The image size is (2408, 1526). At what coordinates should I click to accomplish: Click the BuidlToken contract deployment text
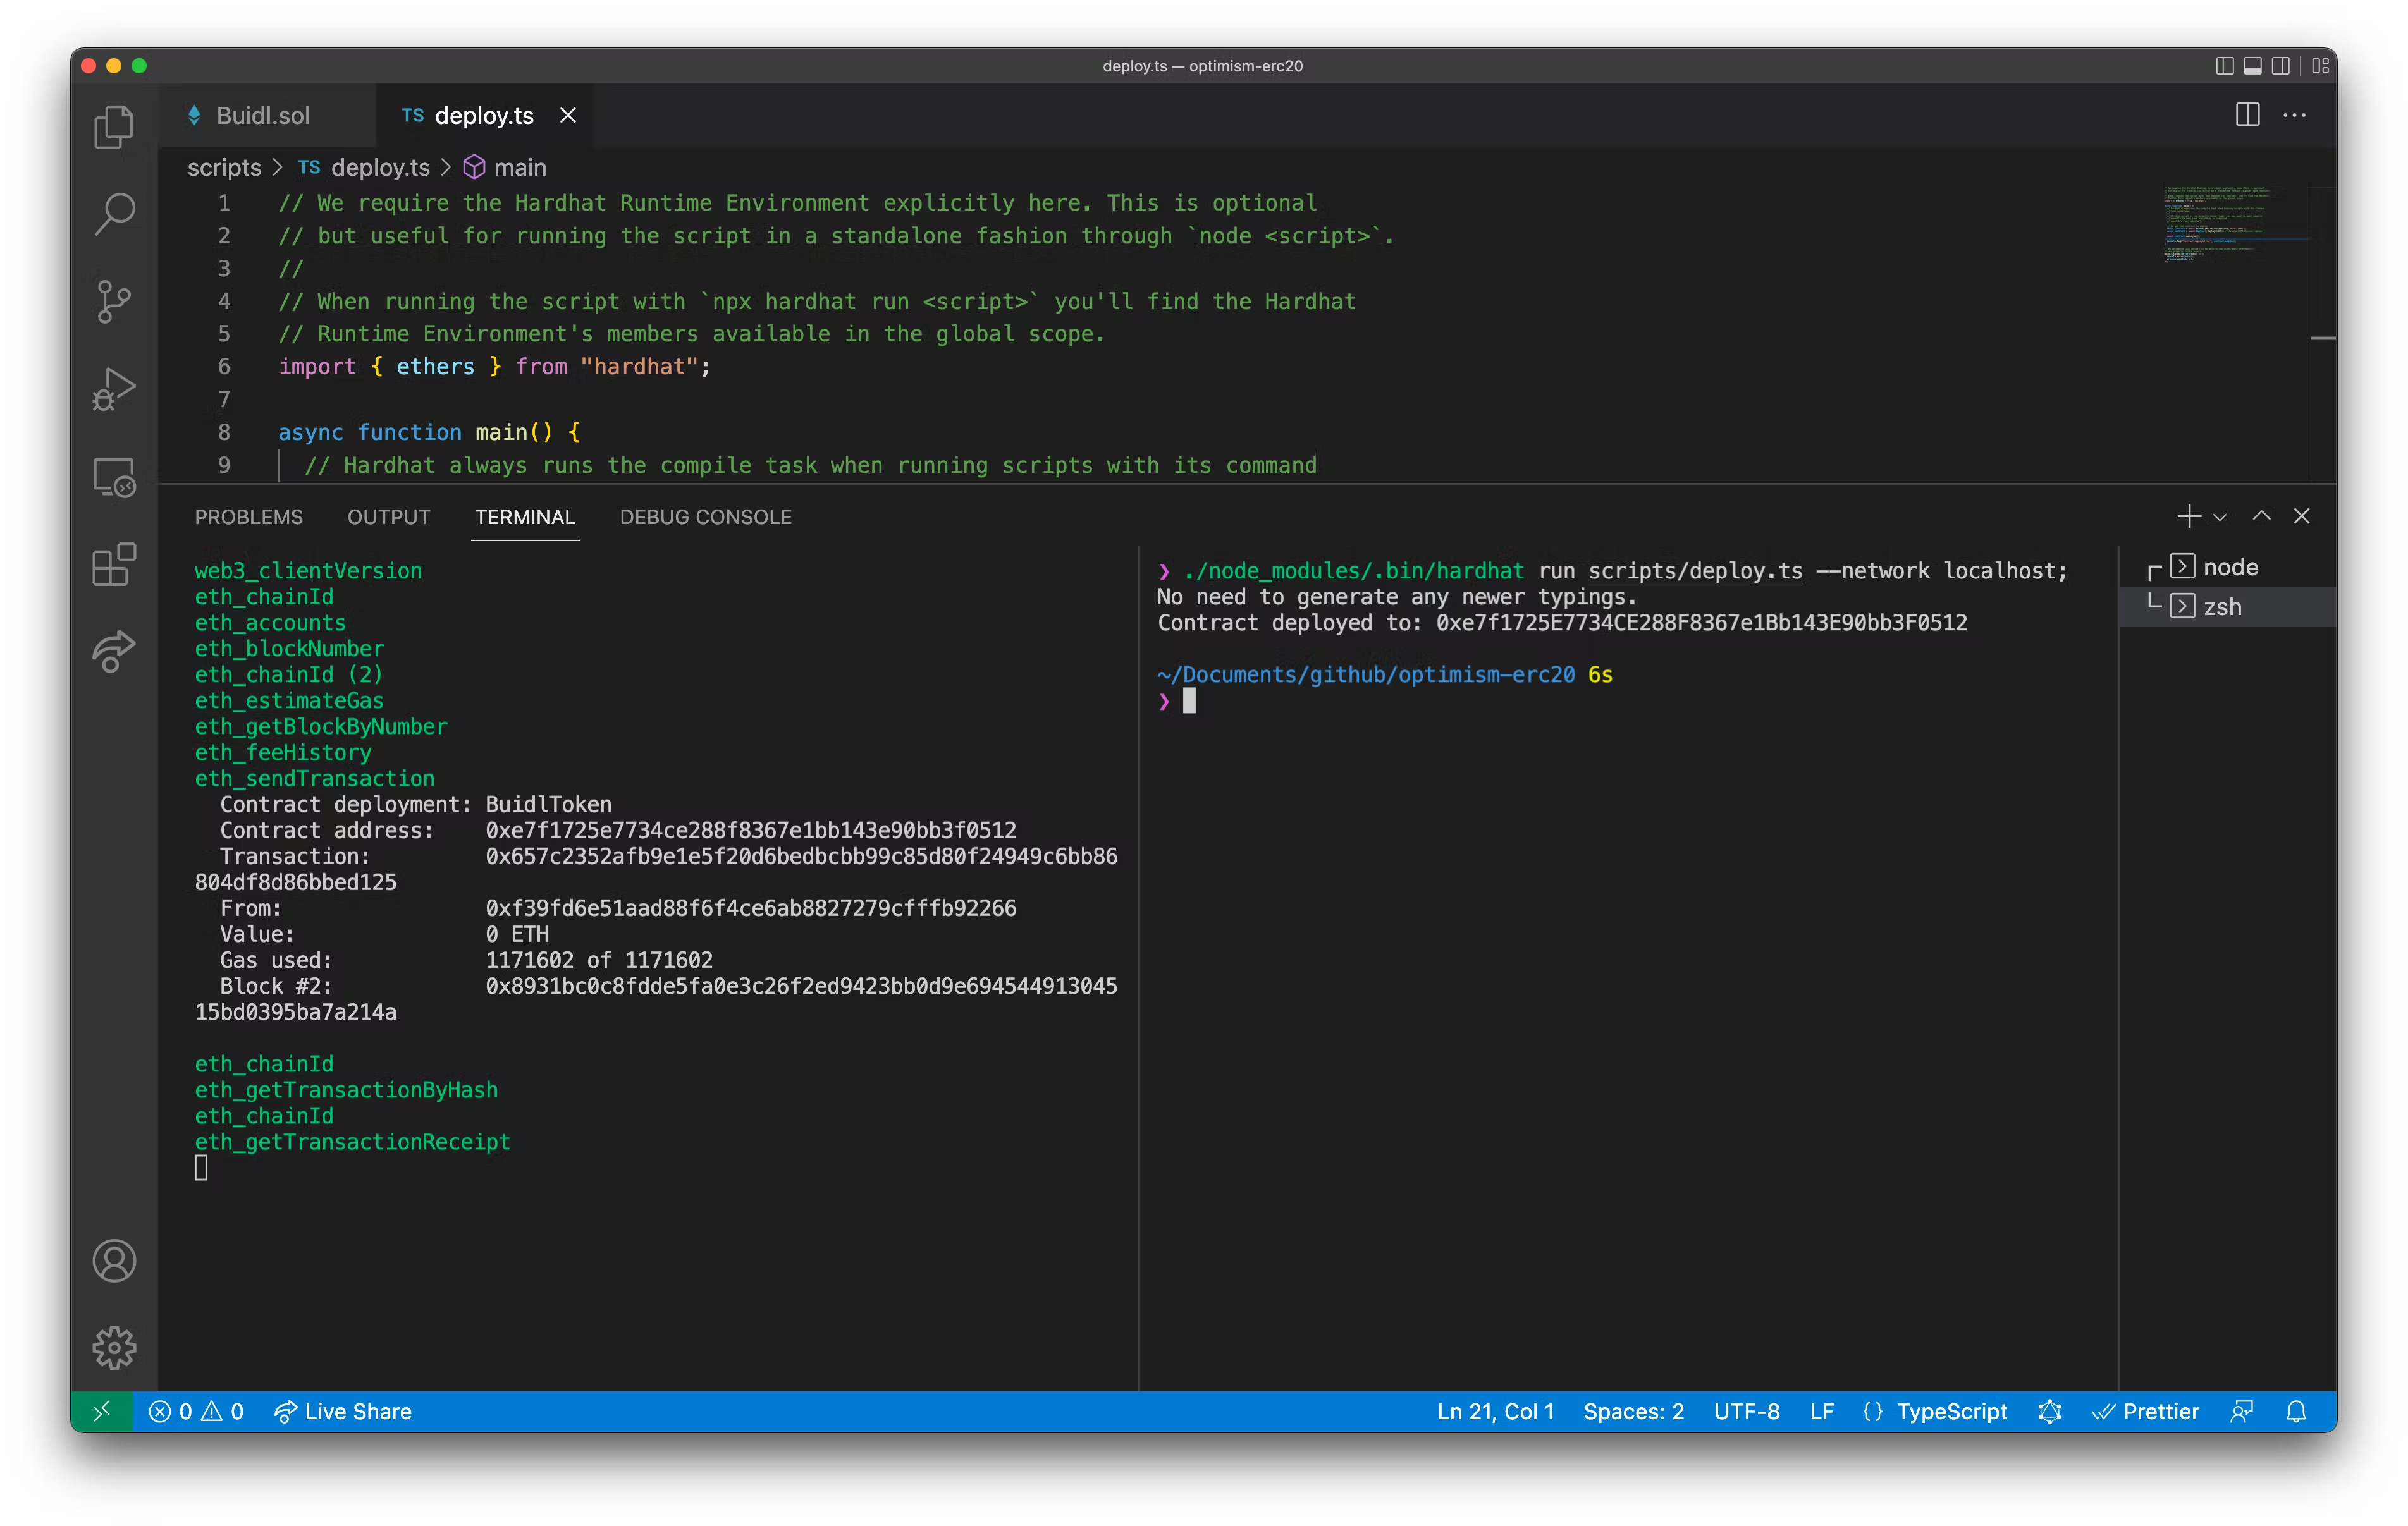(x=548, y=804)
